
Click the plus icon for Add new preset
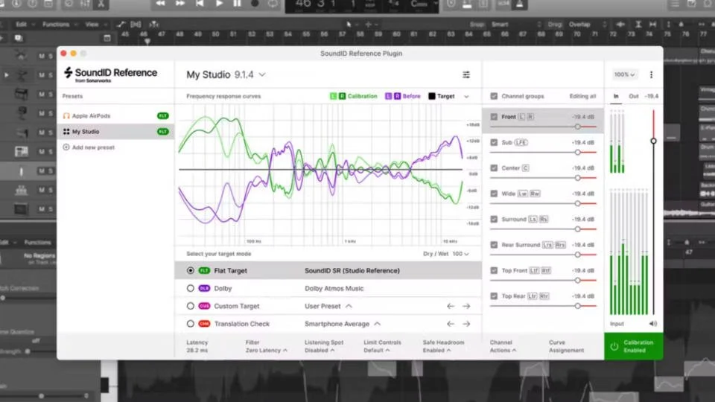click(66, 147)
